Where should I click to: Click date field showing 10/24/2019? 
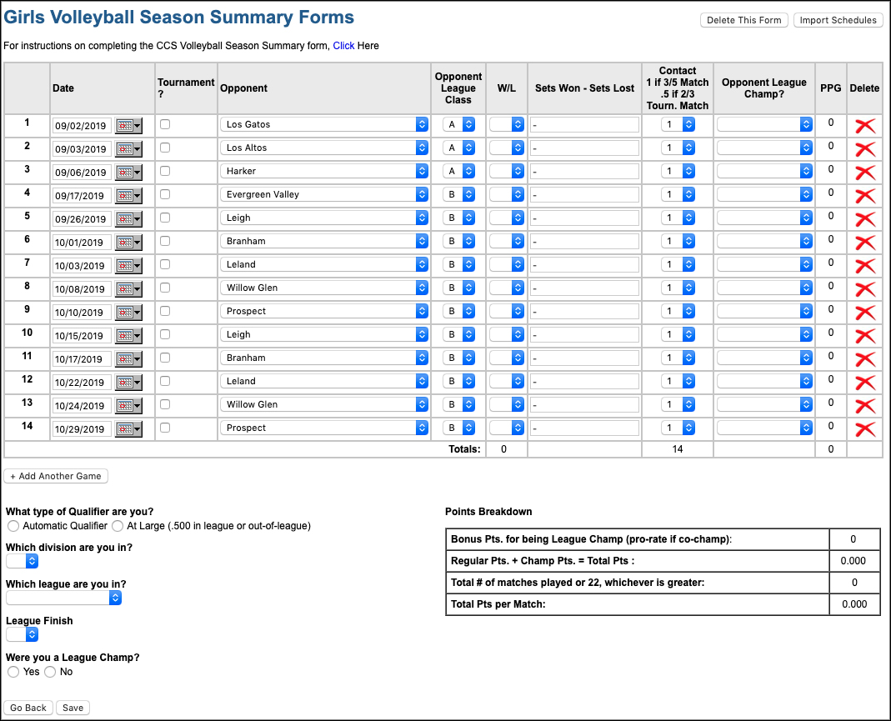point(81,406)
